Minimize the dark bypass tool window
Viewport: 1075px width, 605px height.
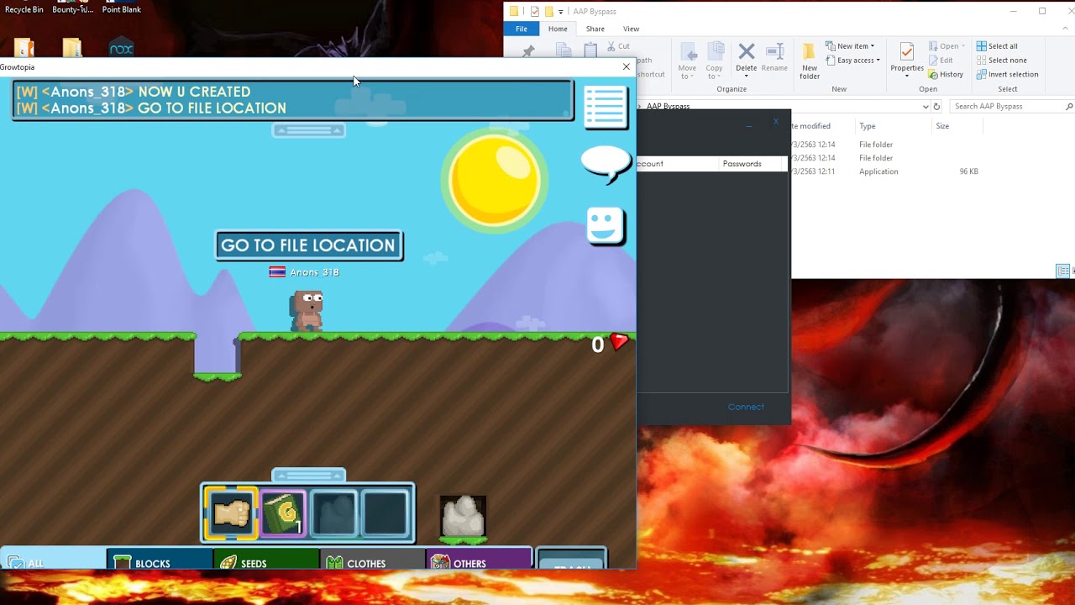[749, 126]
